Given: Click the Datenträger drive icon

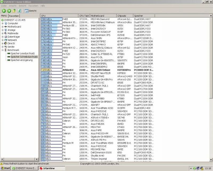Looking at the screenshot, I should pos(6,37).
